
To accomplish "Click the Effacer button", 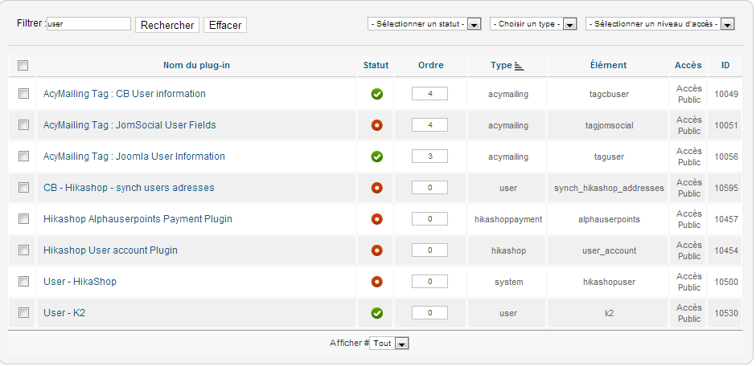I will pos(225,25).
